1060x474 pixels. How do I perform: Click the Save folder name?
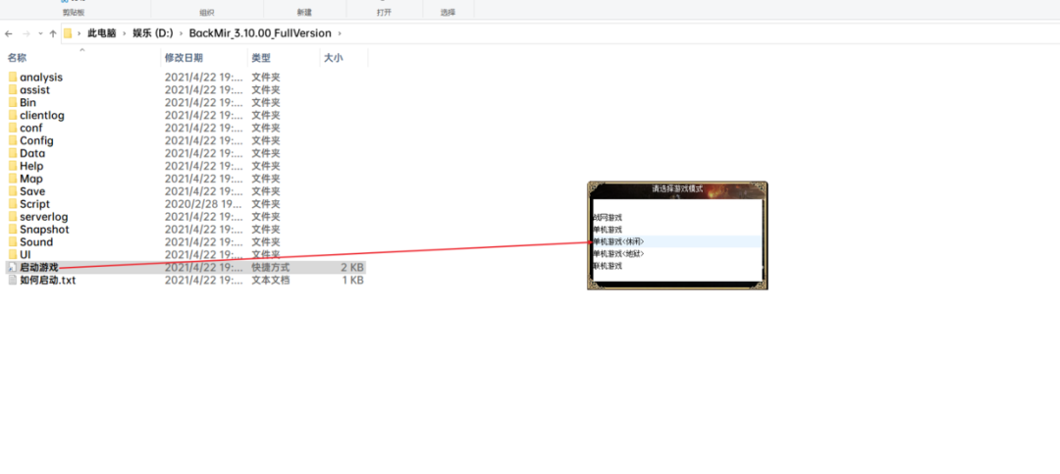coord(31,191)
